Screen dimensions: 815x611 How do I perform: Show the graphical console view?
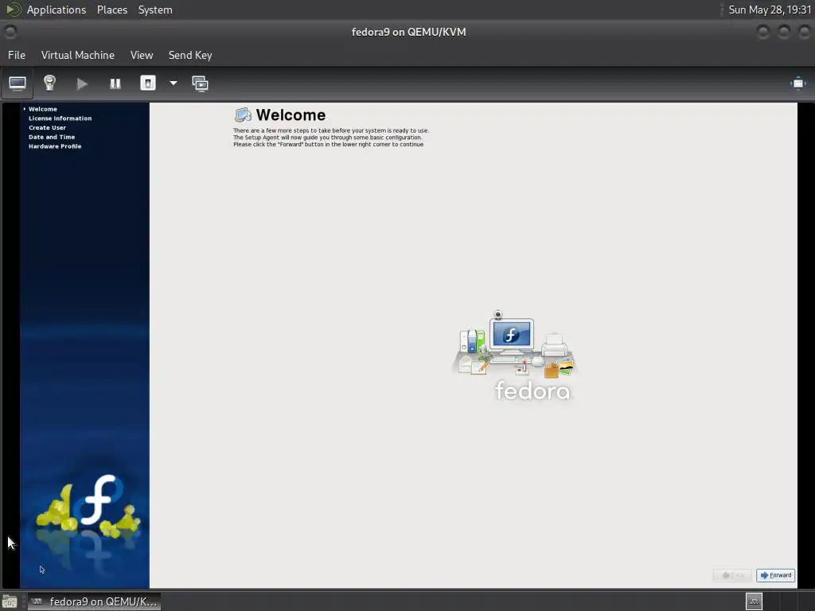coord(18,84)
